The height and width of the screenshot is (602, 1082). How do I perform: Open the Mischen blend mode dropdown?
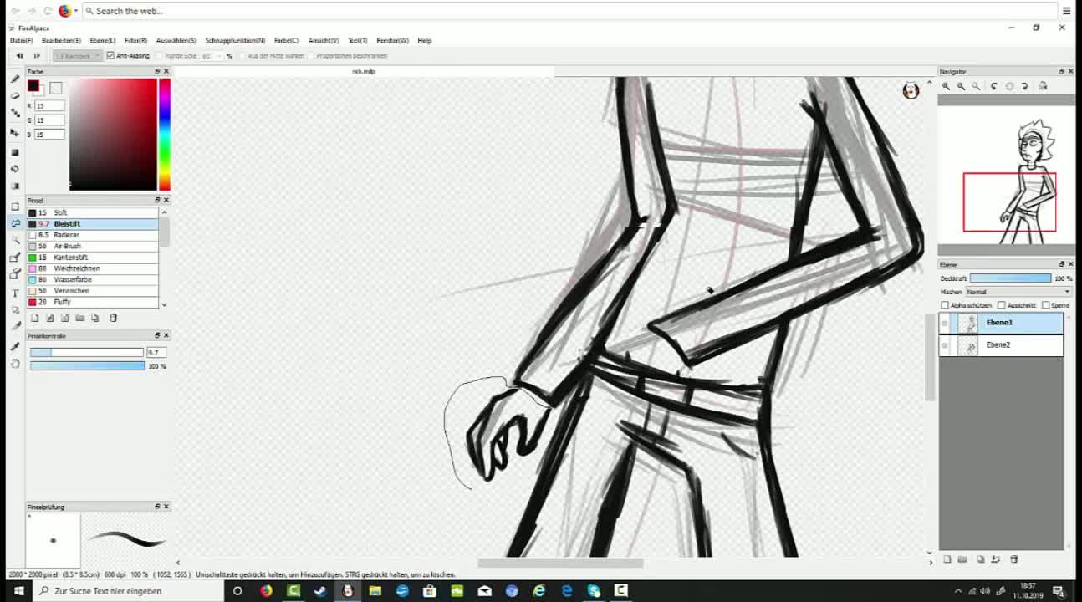(1018, 292)
